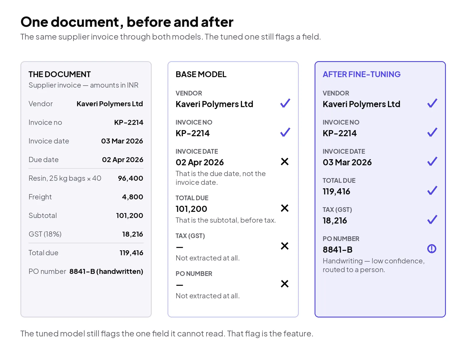Click document 'Total due' value 119,416
The height and width of the screenshot is (344, 466).
click(x=131, y=253)
